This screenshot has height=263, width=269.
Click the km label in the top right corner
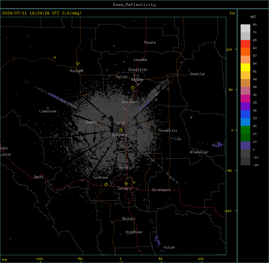click(232, 13)
